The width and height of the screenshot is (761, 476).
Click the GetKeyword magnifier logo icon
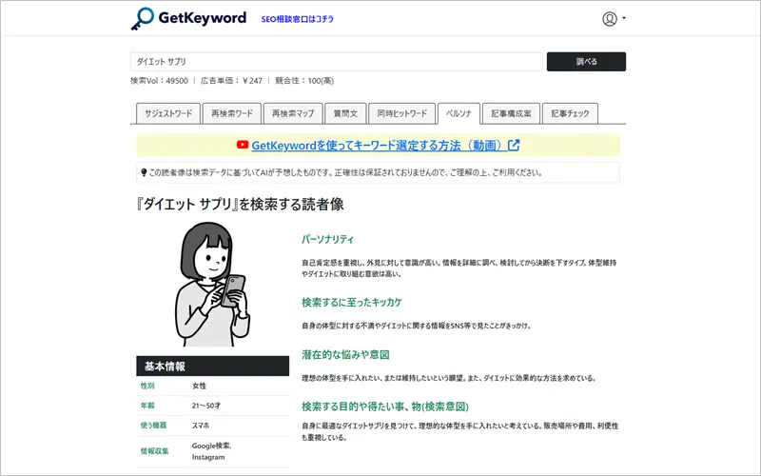(x=144, y=18)
